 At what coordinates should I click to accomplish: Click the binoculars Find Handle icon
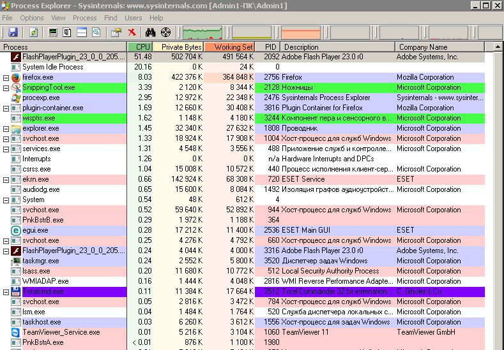tap(151, 32)
